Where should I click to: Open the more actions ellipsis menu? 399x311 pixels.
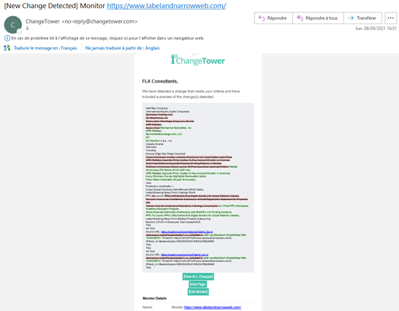tap(391, 18)
